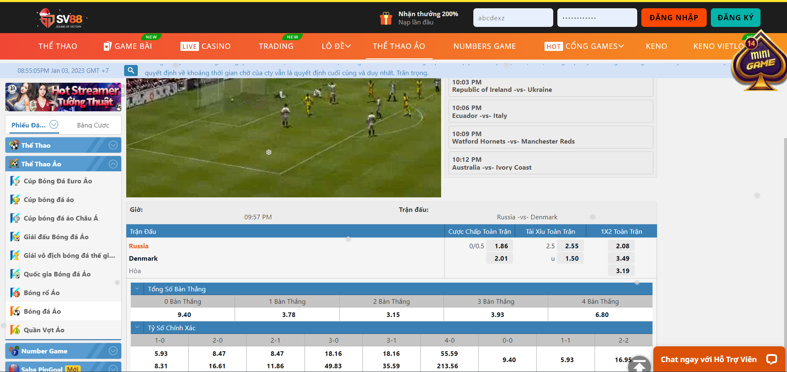Collapse the Tổng Số Bàn Thắng section

click(x=137, y=289)
